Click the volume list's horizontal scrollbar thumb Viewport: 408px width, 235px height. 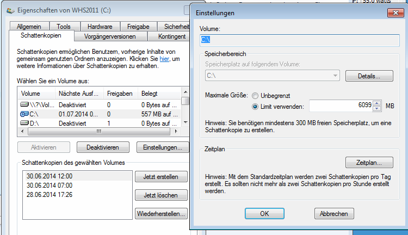coord(99,132)
